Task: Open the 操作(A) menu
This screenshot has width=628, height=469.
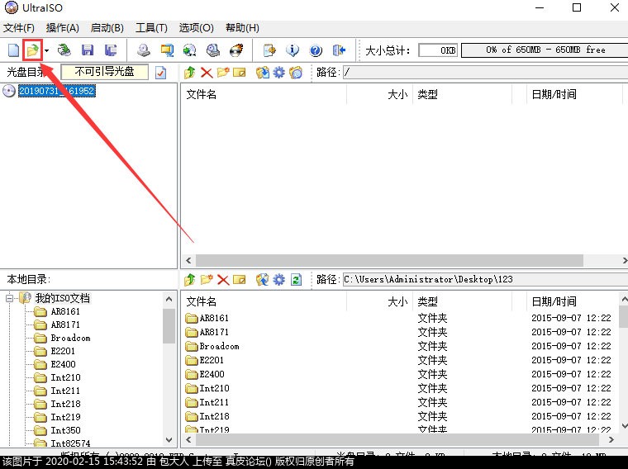Action: tap(63, 28)
